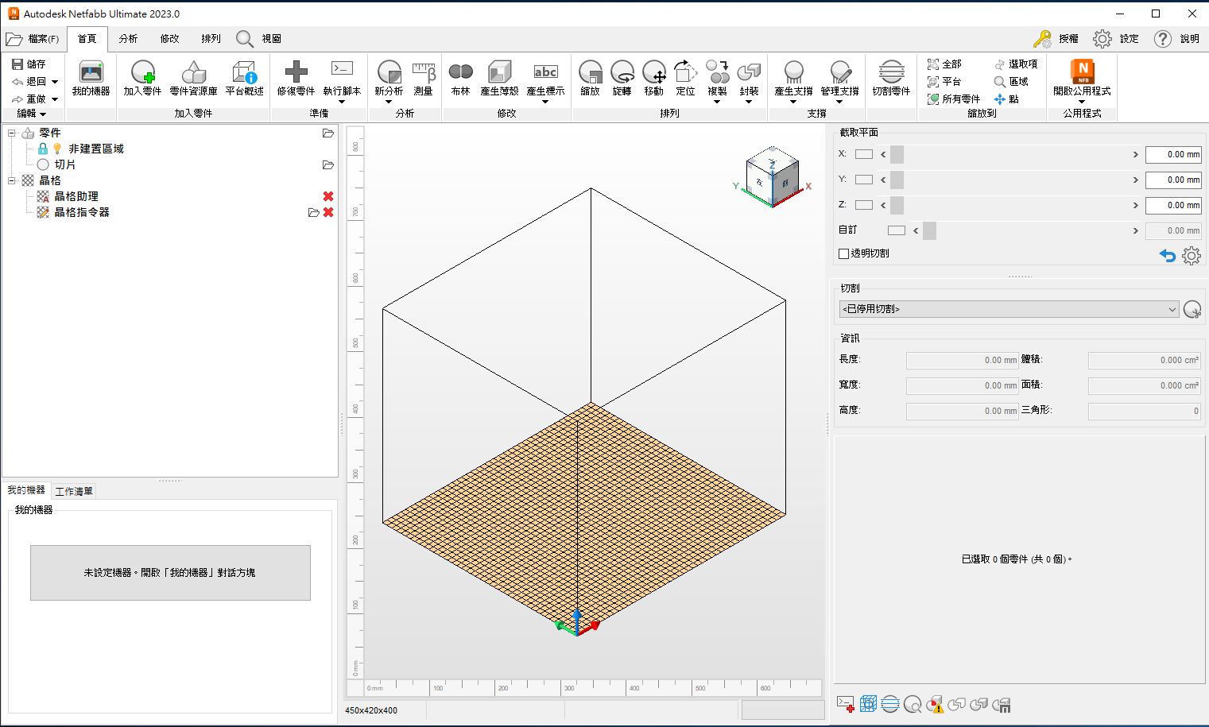Open the 零件資源庫 part library
The width and height of the screenshot is (1209, 727).
[193, 78]
